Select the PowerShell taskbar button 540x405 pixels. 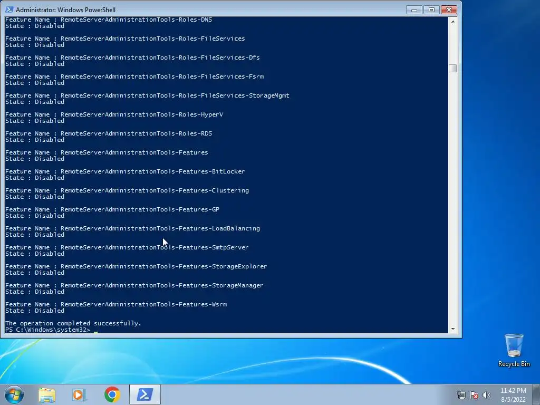[145, 394]
